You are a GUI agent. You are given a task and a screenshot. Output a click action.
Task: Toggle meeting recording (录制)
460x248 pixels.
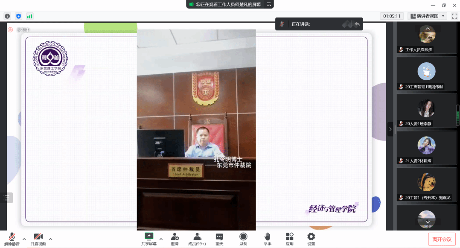click(243, 239)
